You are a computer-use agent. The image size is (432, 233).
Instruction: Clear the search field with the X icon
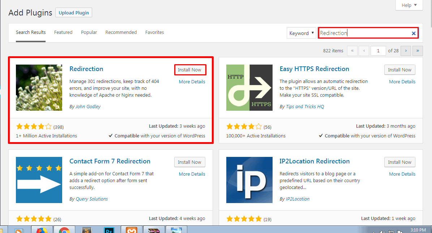click(414, 33)
